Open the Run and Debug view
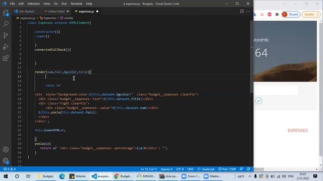Screen dimensions: 323x181 (x=6, y=47)
